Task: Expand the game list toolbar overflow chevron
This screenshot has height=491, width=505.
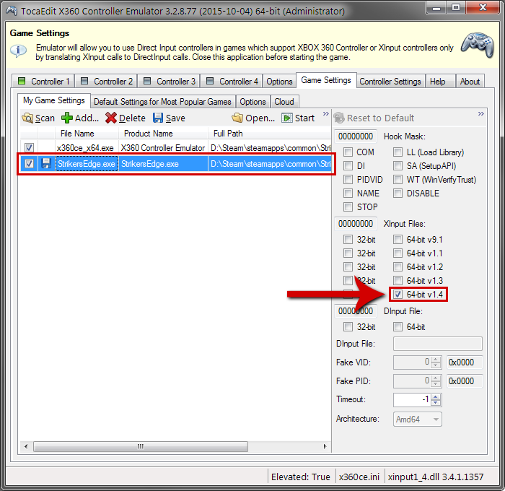Action: [x=325, y=114]
